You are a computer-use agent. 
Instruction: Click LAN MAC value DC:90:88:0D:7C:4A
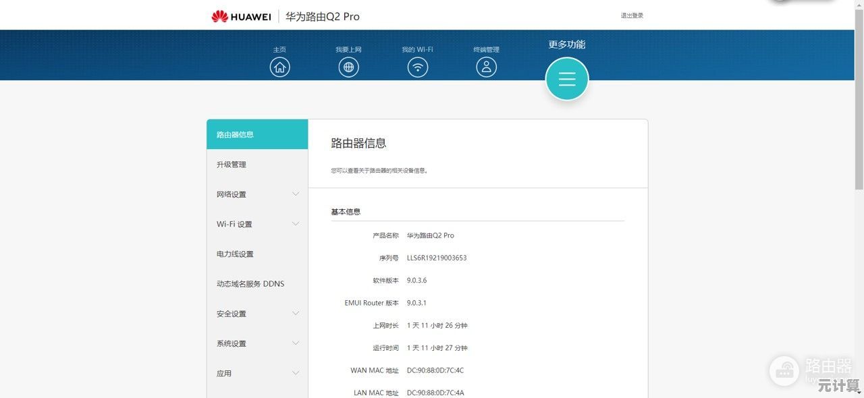coord(435,393)
